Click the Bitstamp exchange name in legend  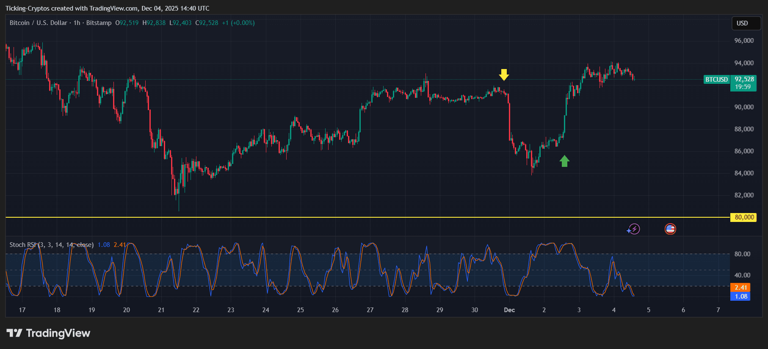coord(99,23)
